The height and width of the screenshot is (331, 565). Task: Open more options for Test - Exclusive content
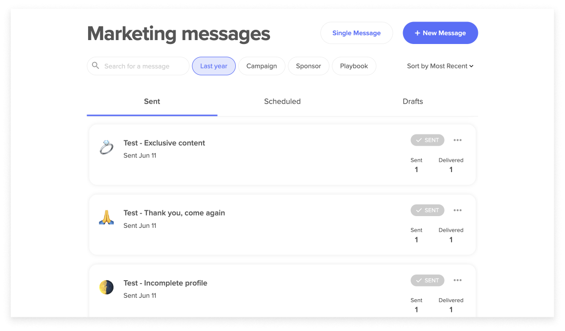click(457, 140)
